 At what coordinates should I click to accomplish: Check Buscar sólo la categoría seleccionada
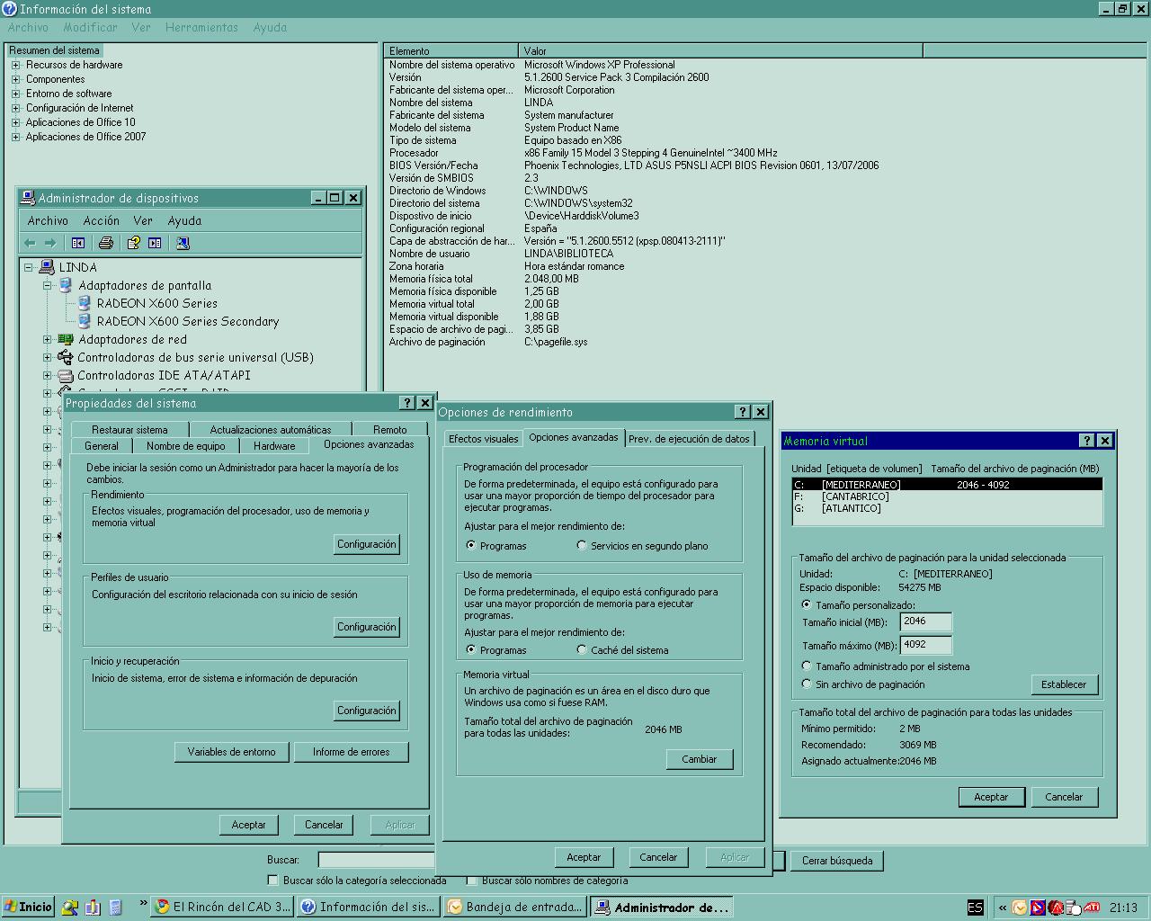click(x=273, y=881)
